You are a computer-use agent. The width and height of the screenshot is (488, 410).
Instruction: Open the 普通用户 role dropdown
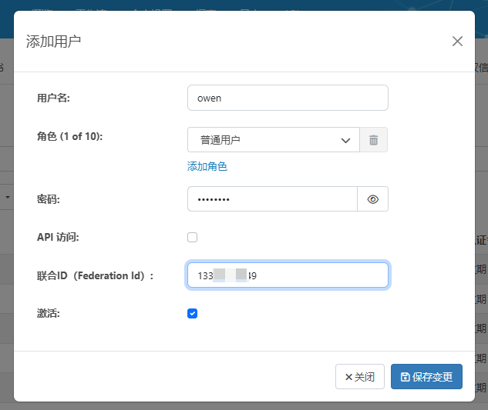(x=274, y=140)
